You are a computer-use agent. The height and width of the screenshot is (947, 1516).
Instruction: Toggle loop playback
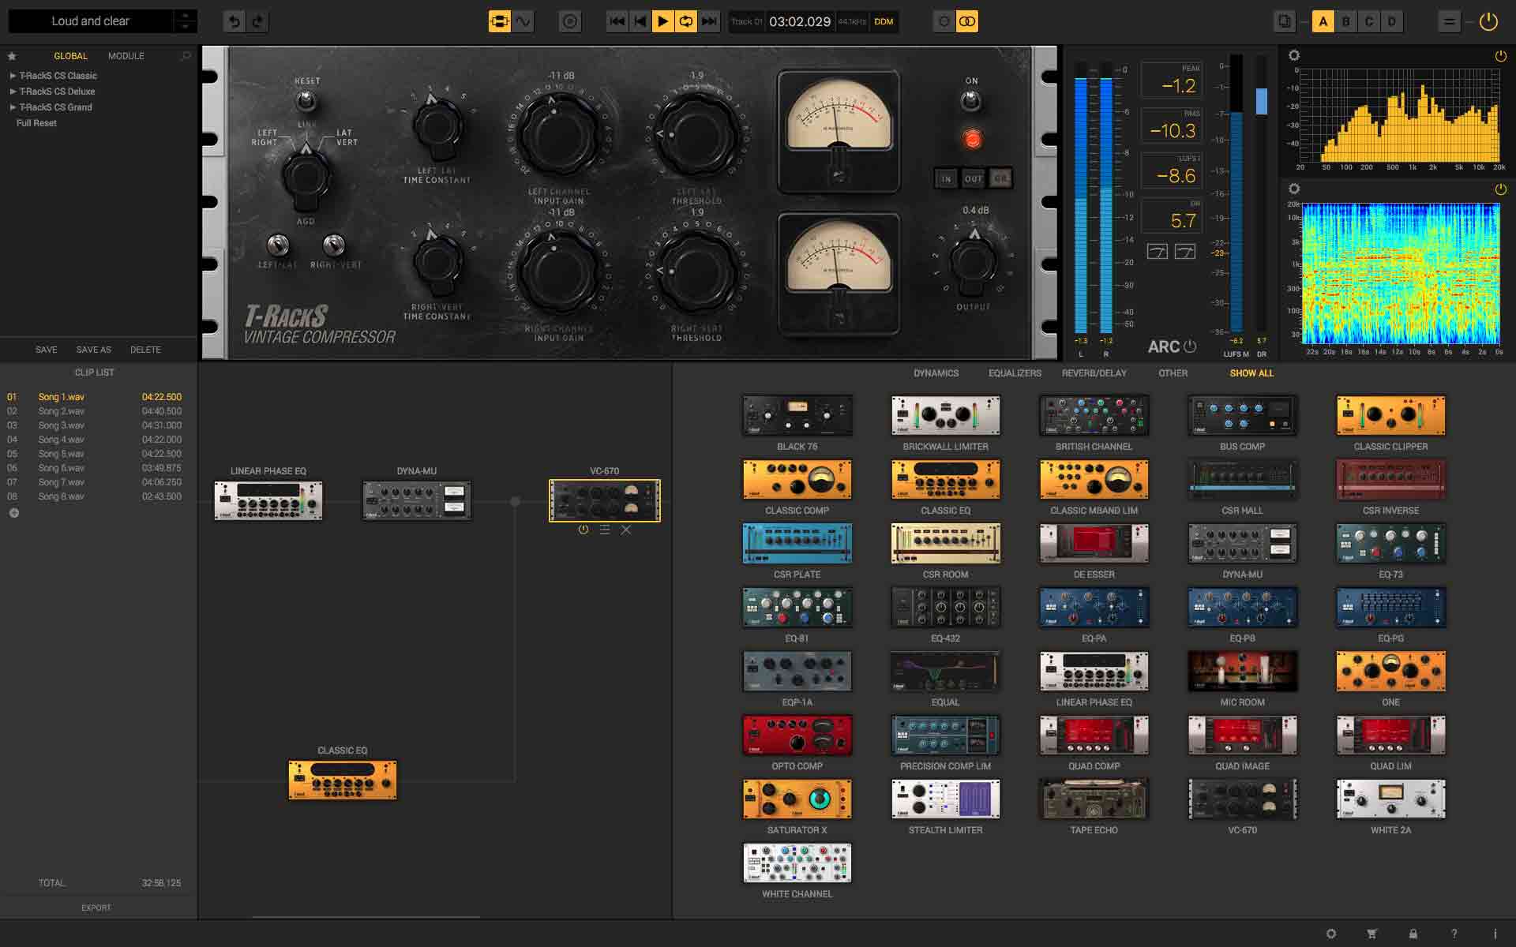tap(686, 21)
